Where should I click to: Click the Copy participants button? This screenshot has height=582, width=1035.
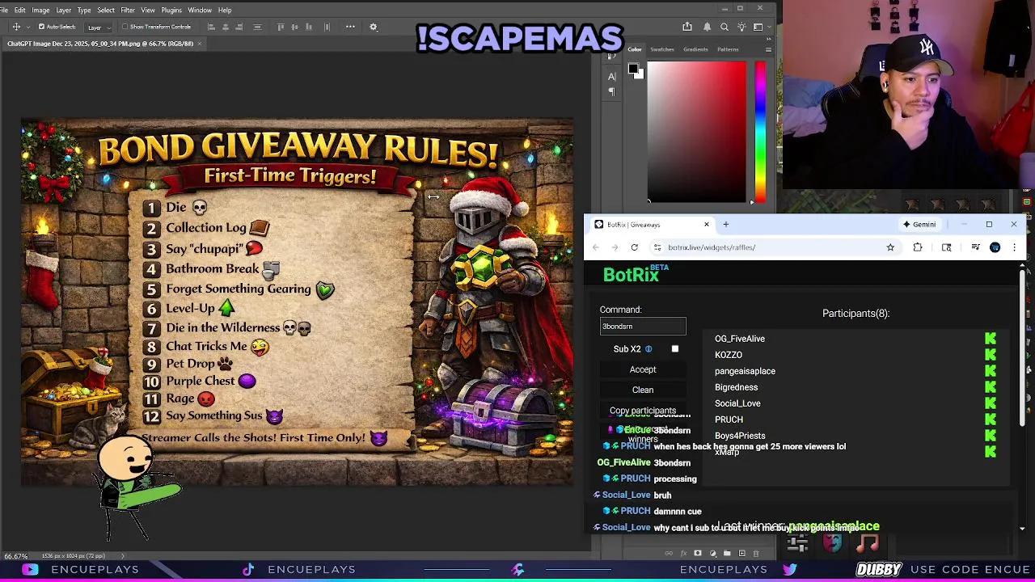[644, 411]
